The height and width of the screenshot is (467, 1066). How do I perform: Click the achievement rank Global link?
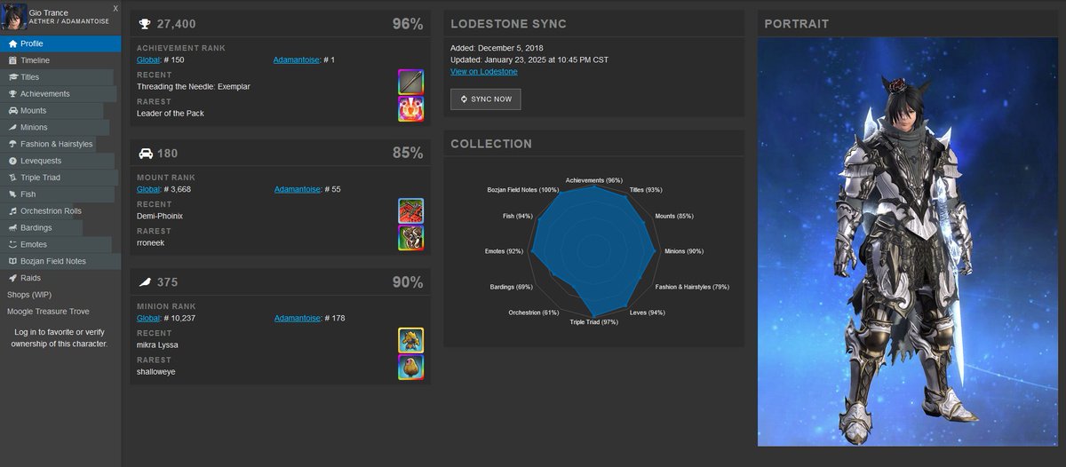tap(148, 59)
